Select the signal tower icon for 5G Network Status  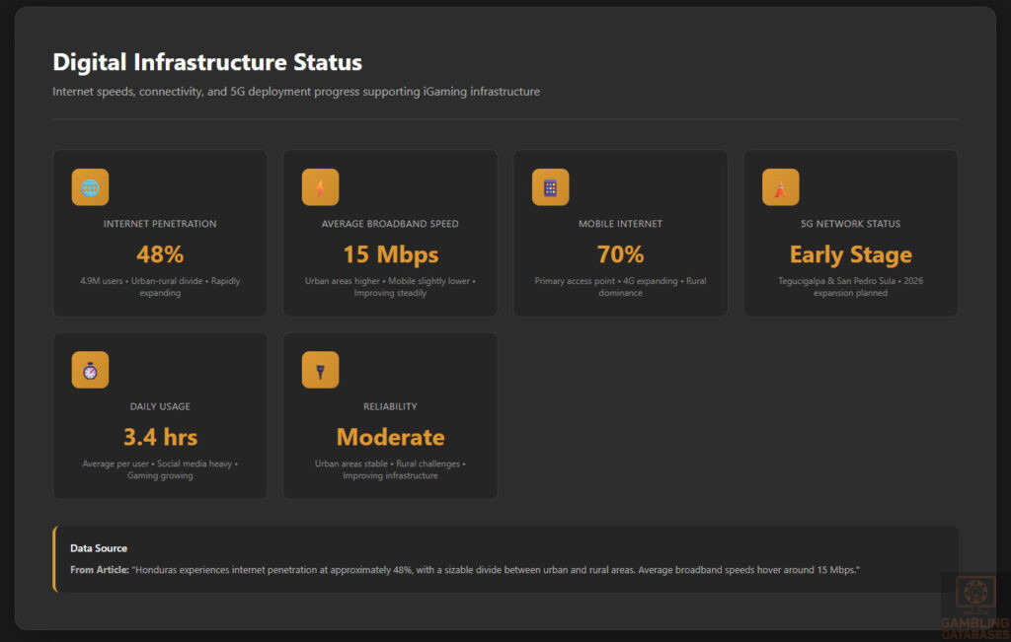click(x=781, y=186)
